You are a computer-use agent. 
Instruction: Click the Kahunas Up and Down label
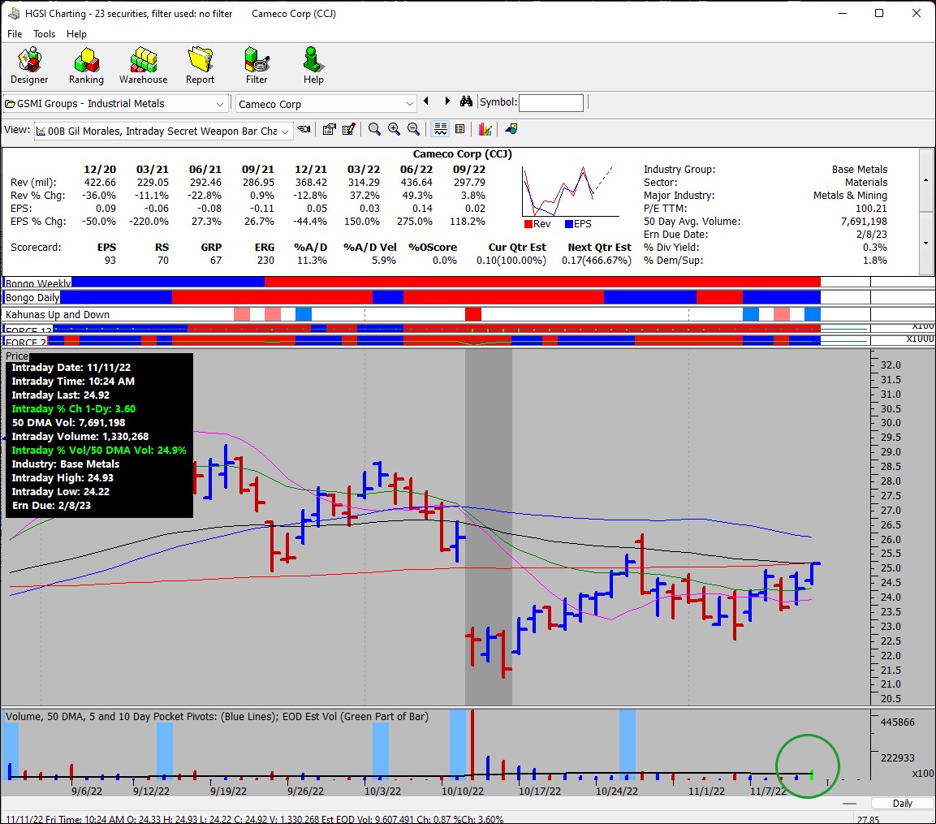[x=58, y=315]
